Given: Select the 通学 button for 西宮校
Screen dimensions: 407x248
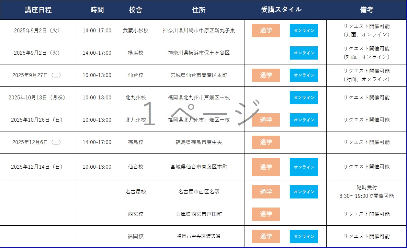Looking at the screenshot, I should tap(266, 214).
